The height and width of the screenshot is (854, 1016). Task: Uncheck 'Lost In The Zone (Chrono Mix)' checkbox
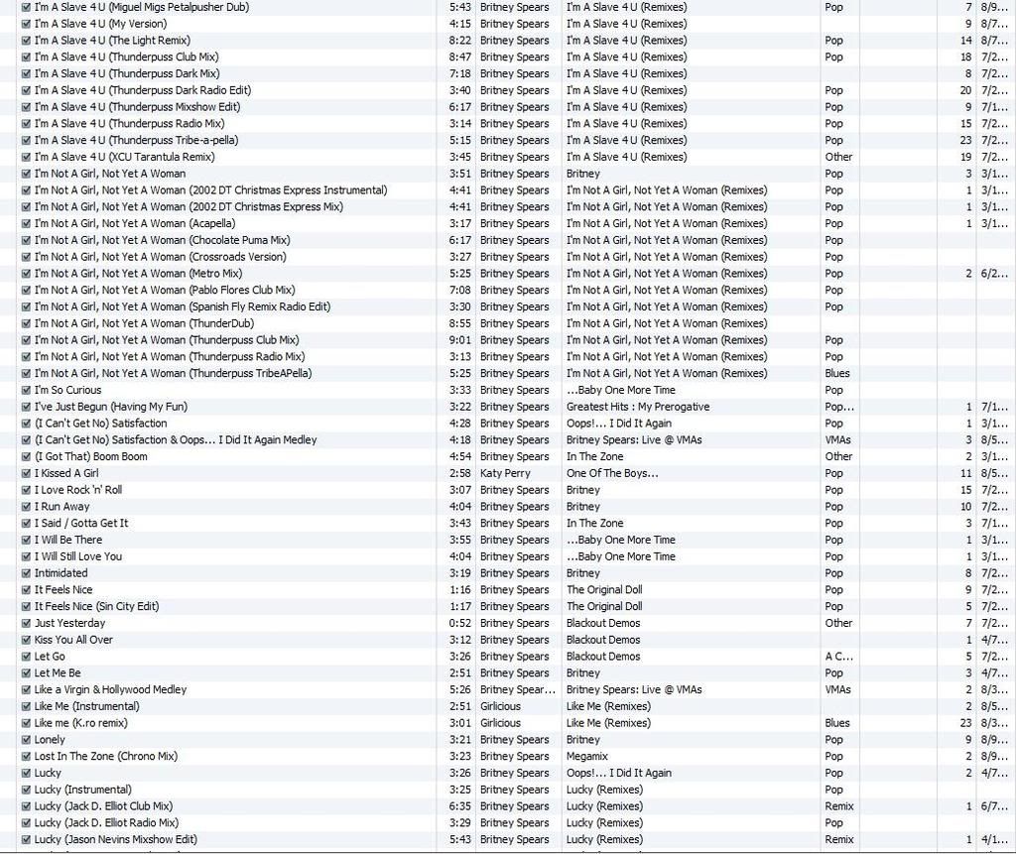click(26, 756)
